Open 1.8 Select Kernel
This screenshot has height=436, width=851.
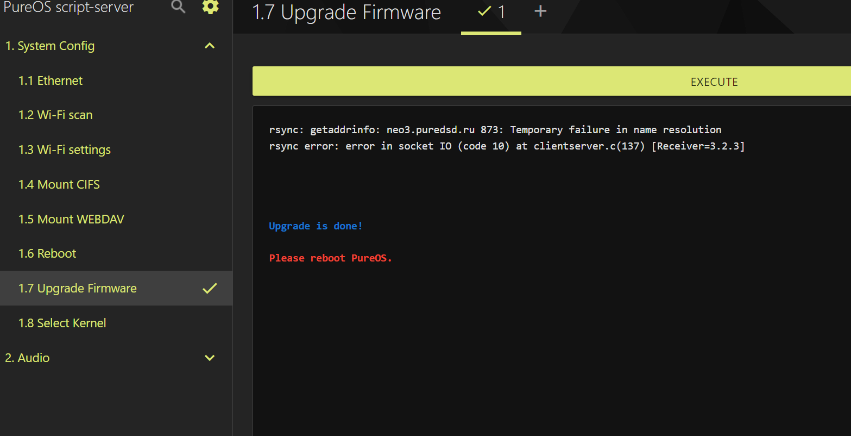click(x=62, y=323)
